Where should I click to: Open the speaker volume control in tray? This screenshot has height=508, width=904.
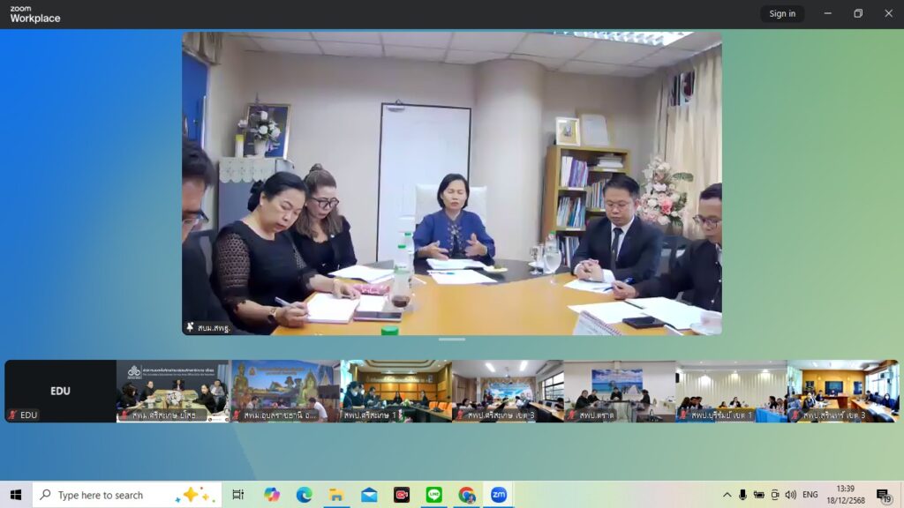coord(791,495)
